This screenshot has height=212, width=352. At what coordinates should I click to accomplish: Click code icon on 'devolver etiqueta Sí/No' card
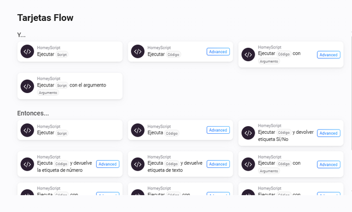(248, 133)
